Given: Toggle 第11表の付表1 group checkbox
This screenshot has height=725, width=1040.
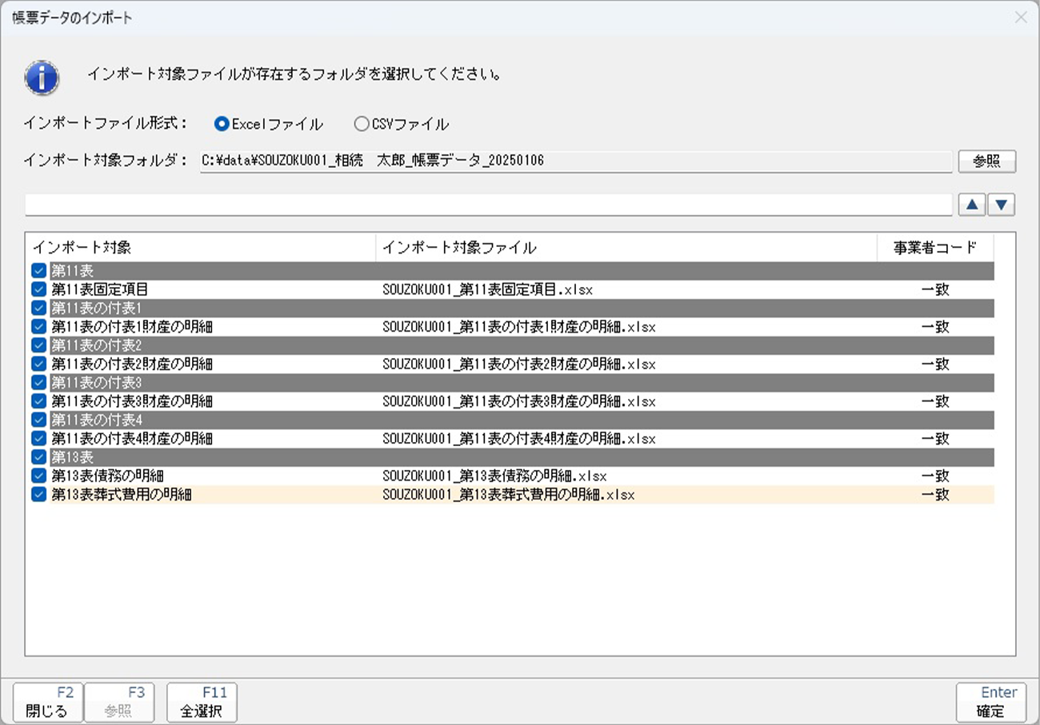Looking at the screenshot, I should pyautogui.click(x=38, y=308).
